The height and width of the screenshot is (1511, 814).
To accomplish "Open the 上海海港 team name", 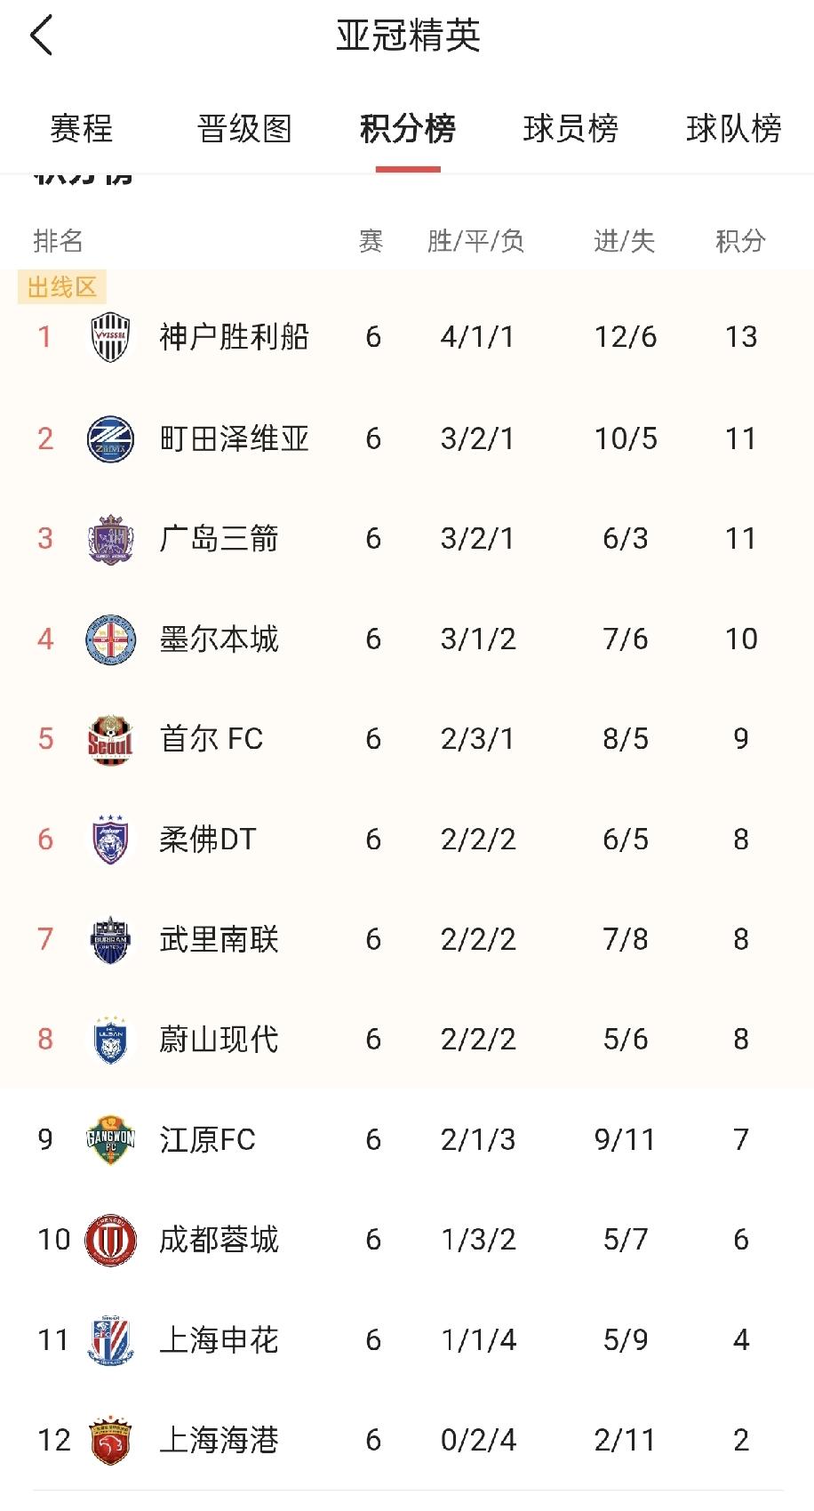I will point(219,1441).
